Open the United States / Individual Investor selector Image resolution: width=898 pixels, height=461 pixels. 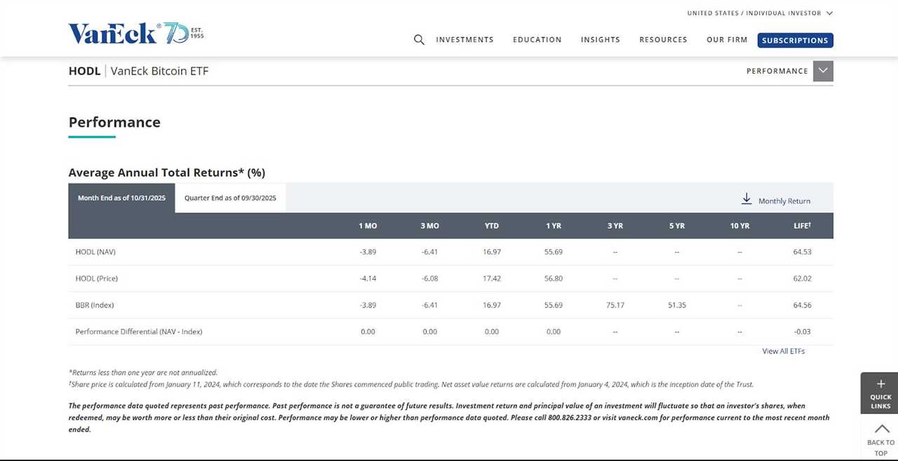click(758, 13)
